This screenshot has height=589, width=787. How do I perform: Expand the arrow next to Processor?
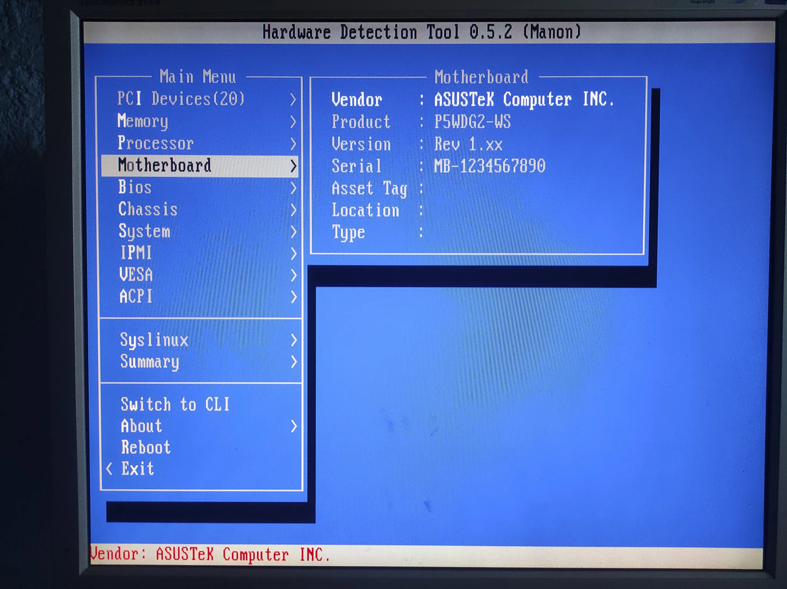pyautogui.click(x=293, y=144)
